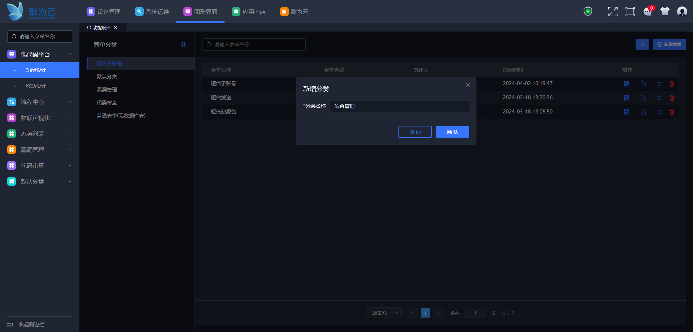693x332 pixels.
Task: Open the messages chat bubble icon
Action: click(x=648, y=12)
